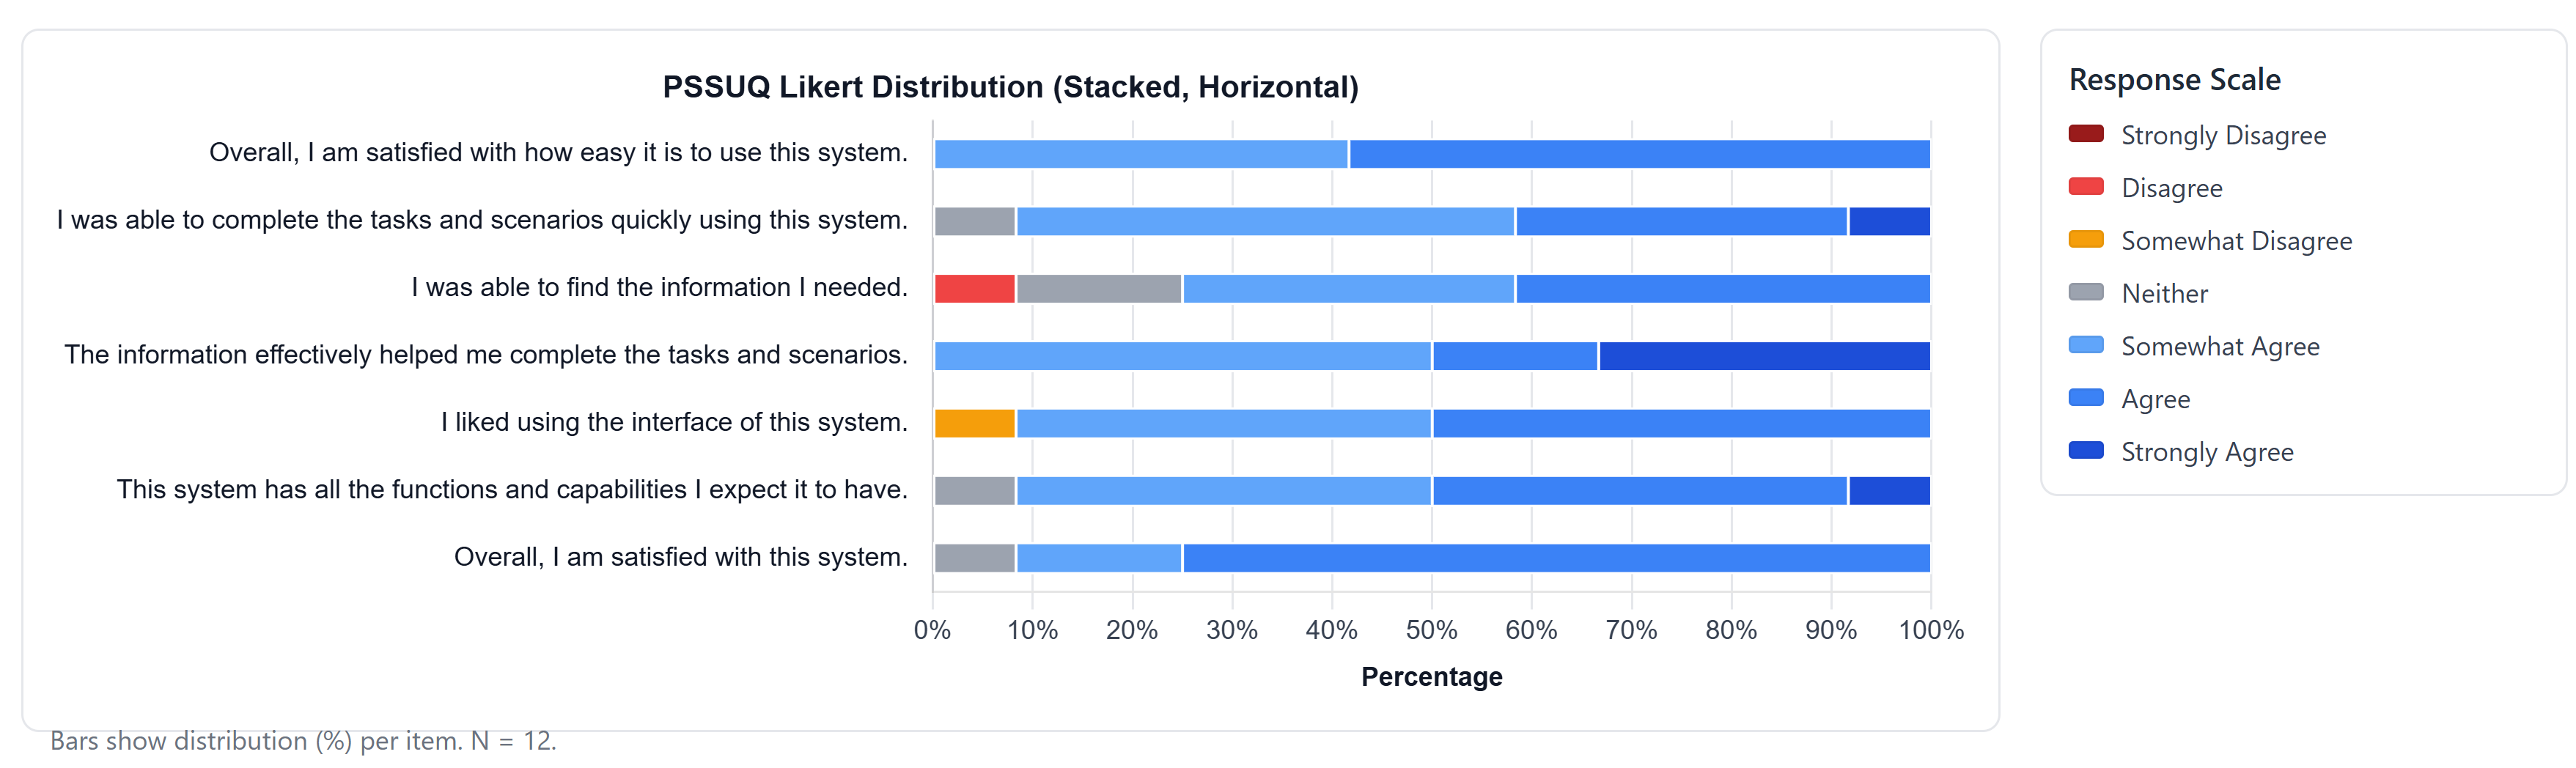
Task: Click the orange Somewhat Disagree bar segment
Action: coord(974,424)
